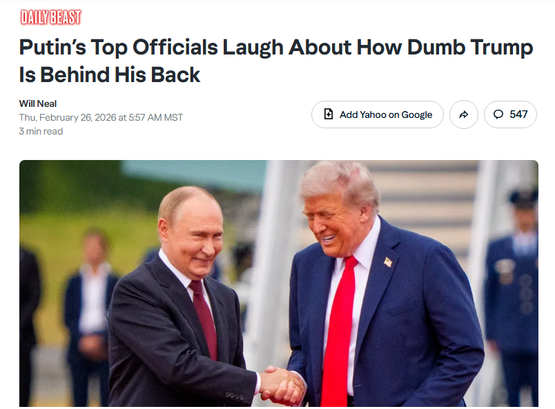Click the clasped hands in the photo
This screenshot has height=409, width=555.
(x=282, y=386)
